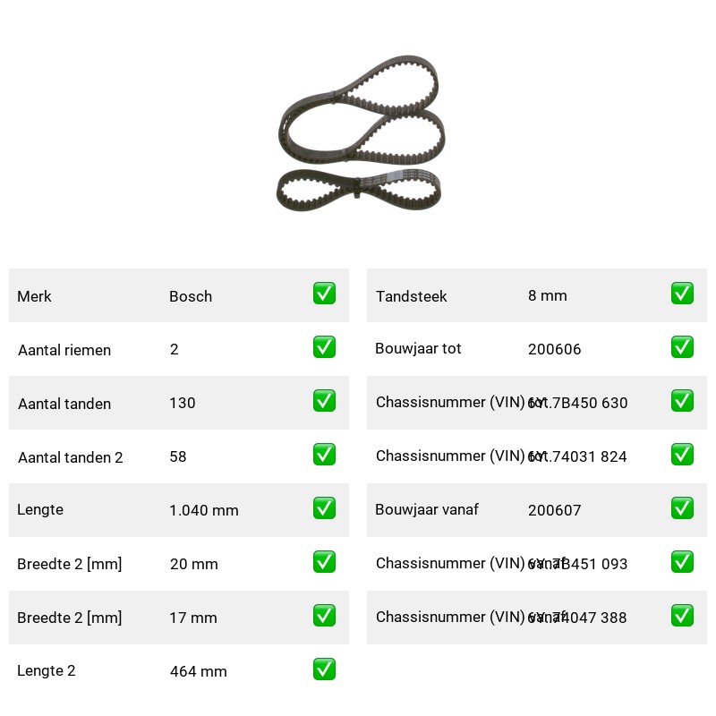Click the checkmark in Lengte 1.040 mm row
This screenshot has width=716, height=716.
click(324, 508)
